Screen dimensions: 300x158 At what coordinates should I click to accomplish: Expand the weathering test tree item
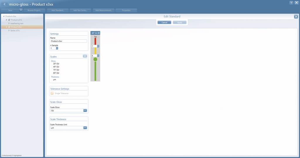click(9, 23)
